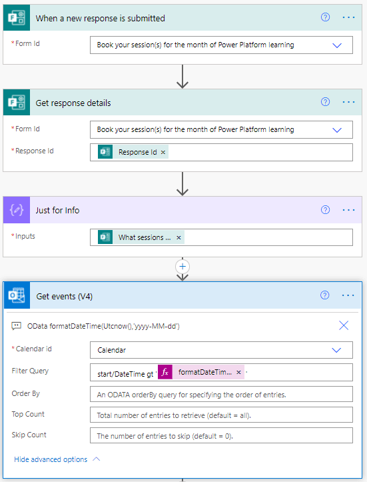This screenshot has width=367, height=482.
Task: Dismiss the OData formatDateTime comment
Action: [344, 325]
